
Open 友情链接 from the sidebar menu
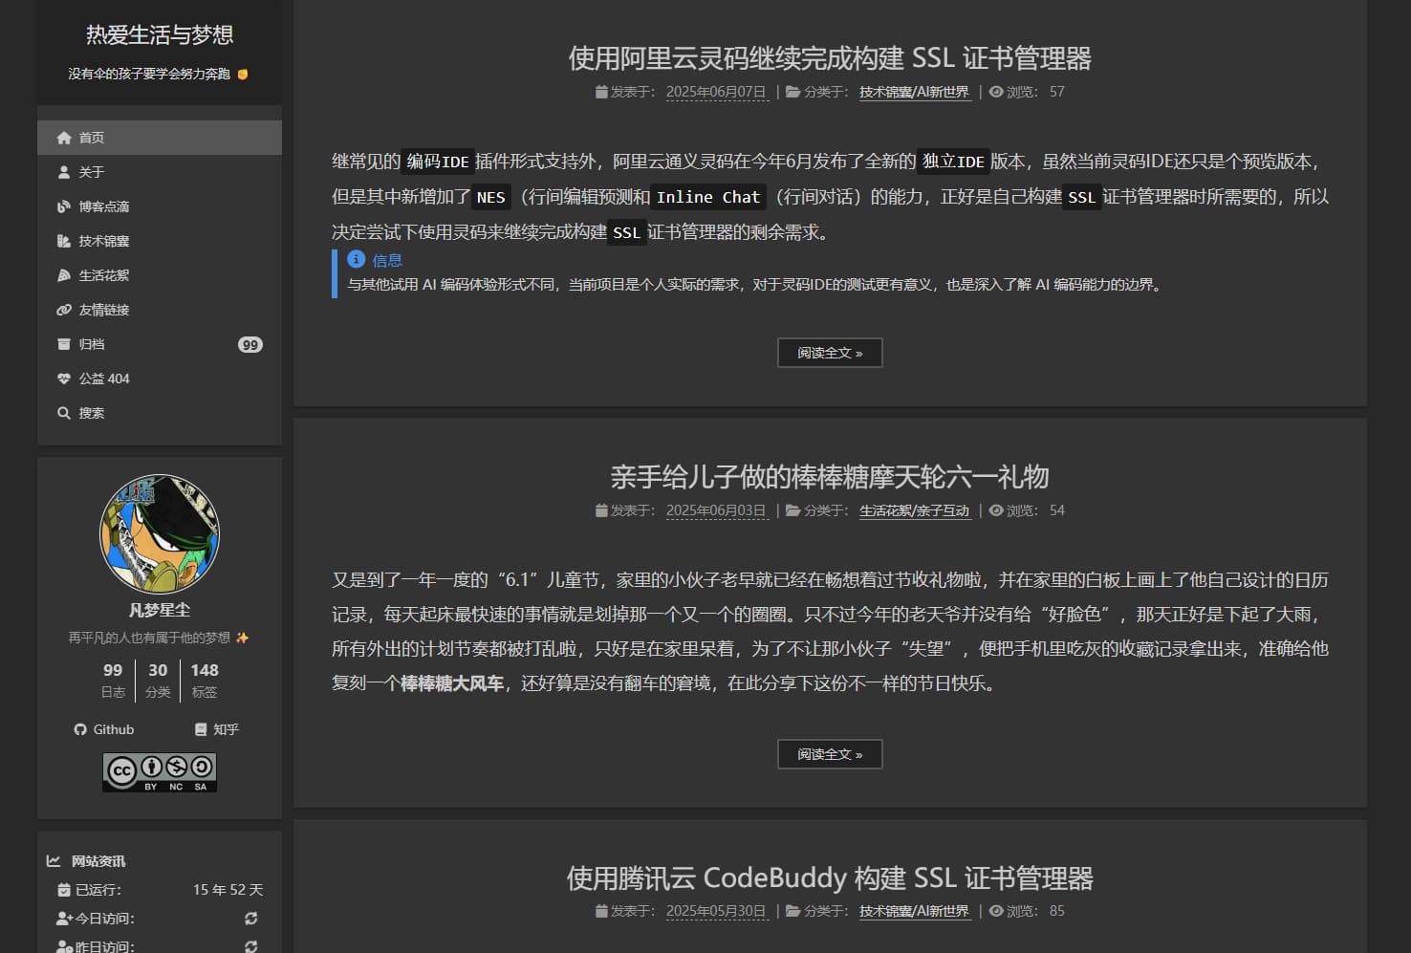click(x=102, y=309)
